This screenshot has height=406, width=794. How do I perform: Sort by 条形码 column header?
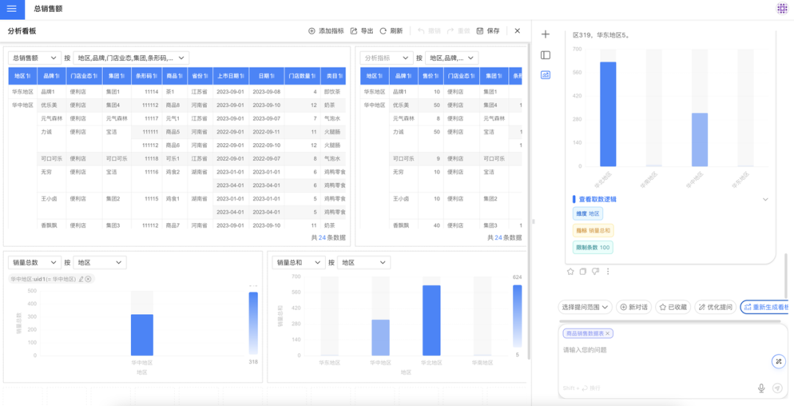click(146, 76)
